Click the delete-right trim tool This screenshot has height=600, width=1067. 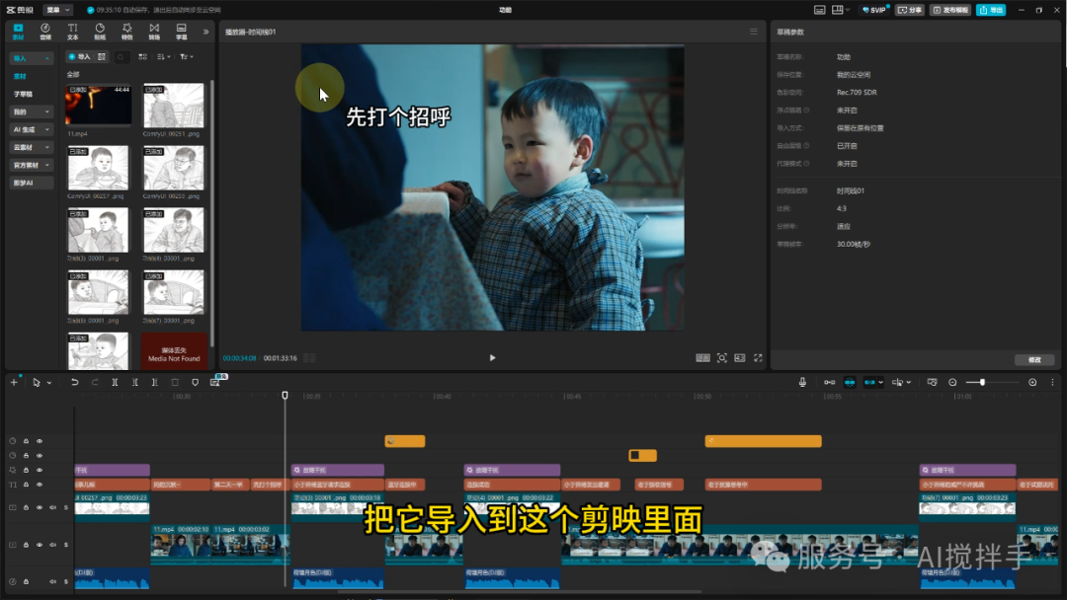click(x=154, y=383)
